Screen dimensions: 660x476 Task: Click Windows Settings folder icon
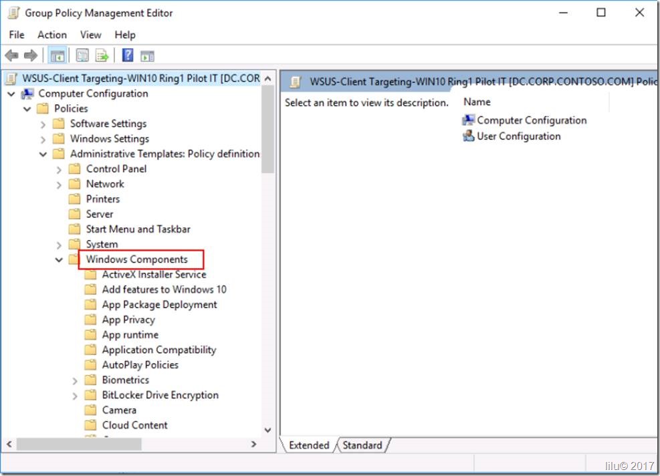pos(58,139)
